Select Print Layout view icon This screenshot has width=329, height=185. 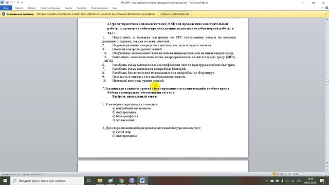(x=274, y=174)
